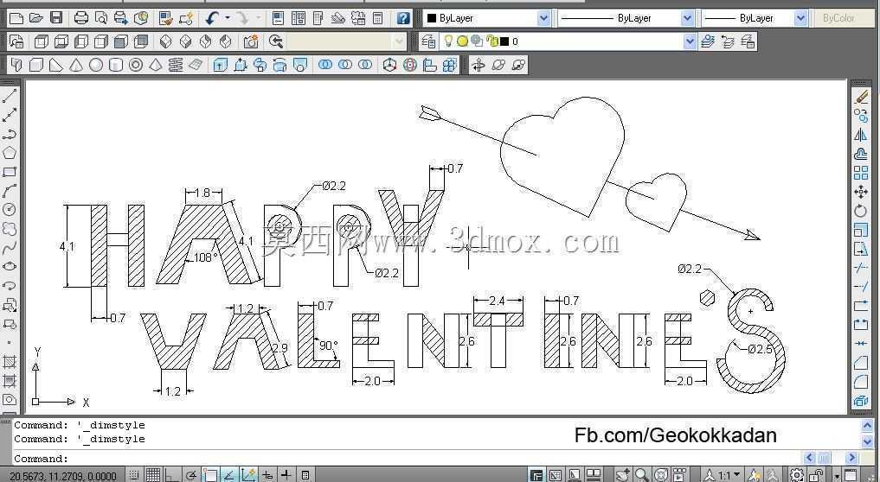Select the Helix tool

click(x=175, y=65)
